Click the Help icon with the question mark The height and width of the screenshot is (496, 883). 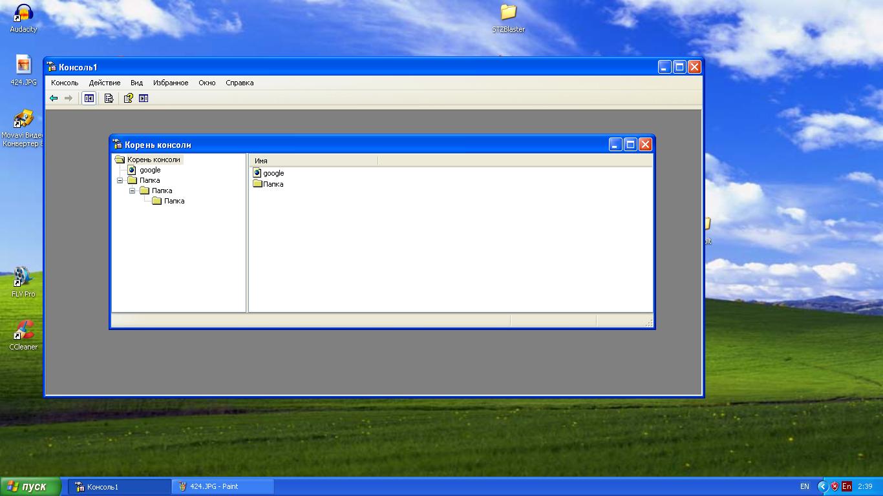pyautogui.click(x=128, y=98)
